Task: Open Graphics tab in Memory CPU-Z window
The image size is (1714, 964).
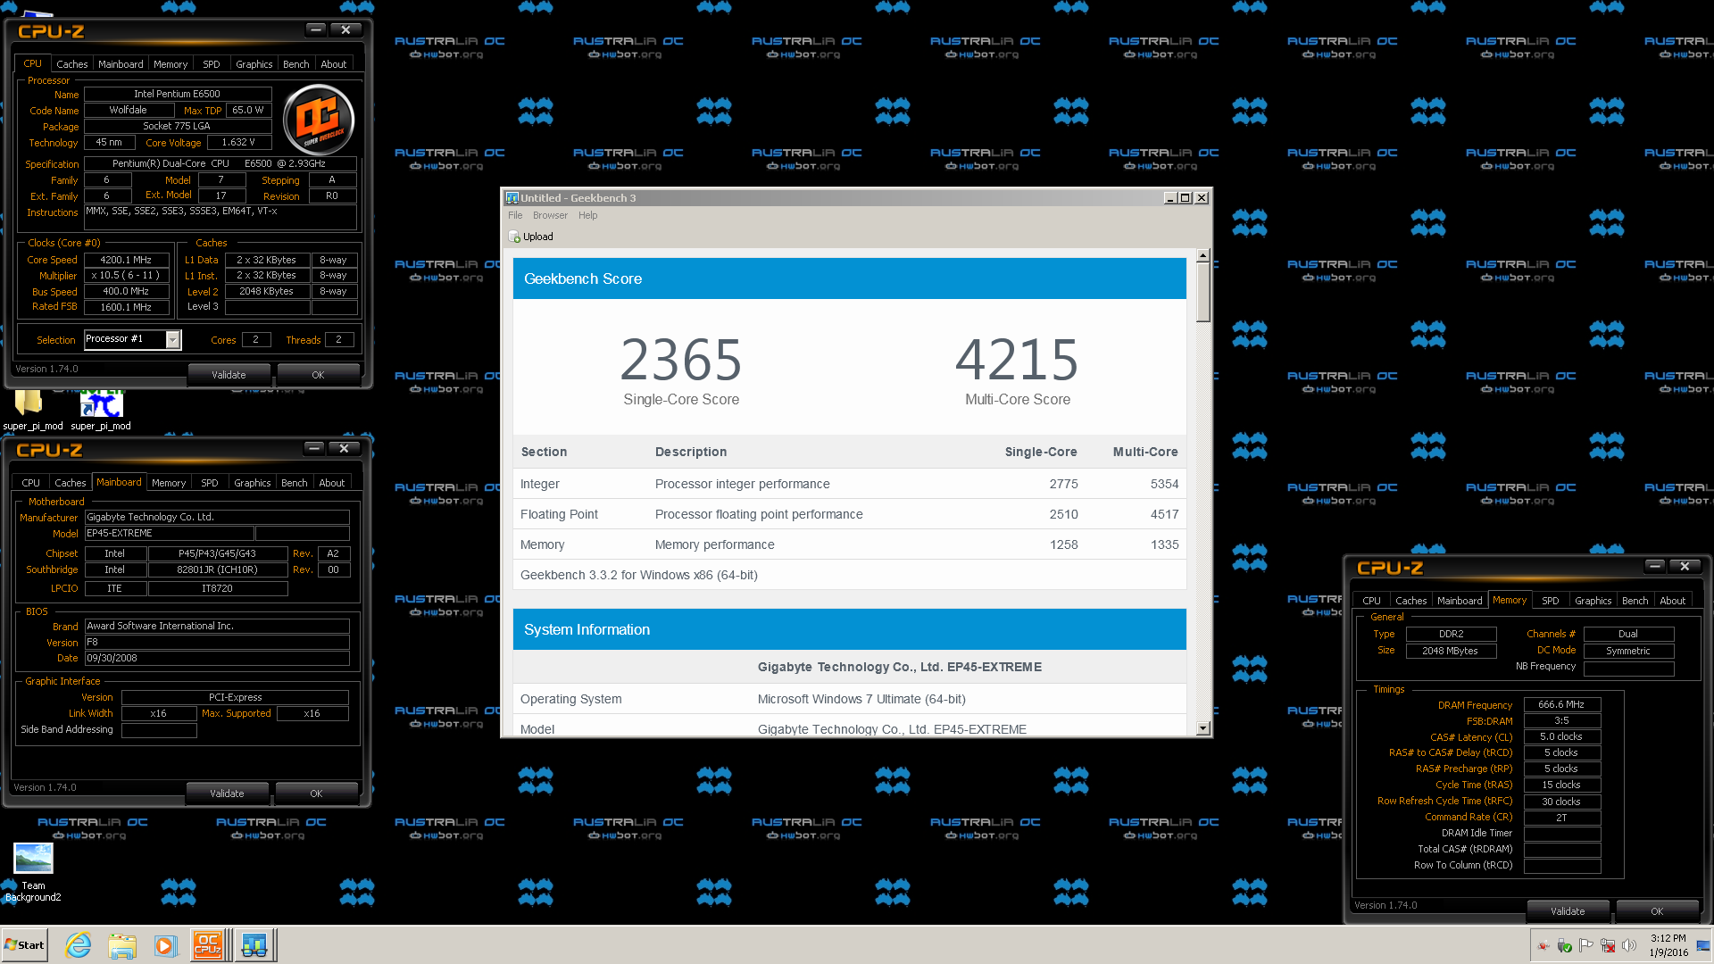Action: tap(1593, 601)
